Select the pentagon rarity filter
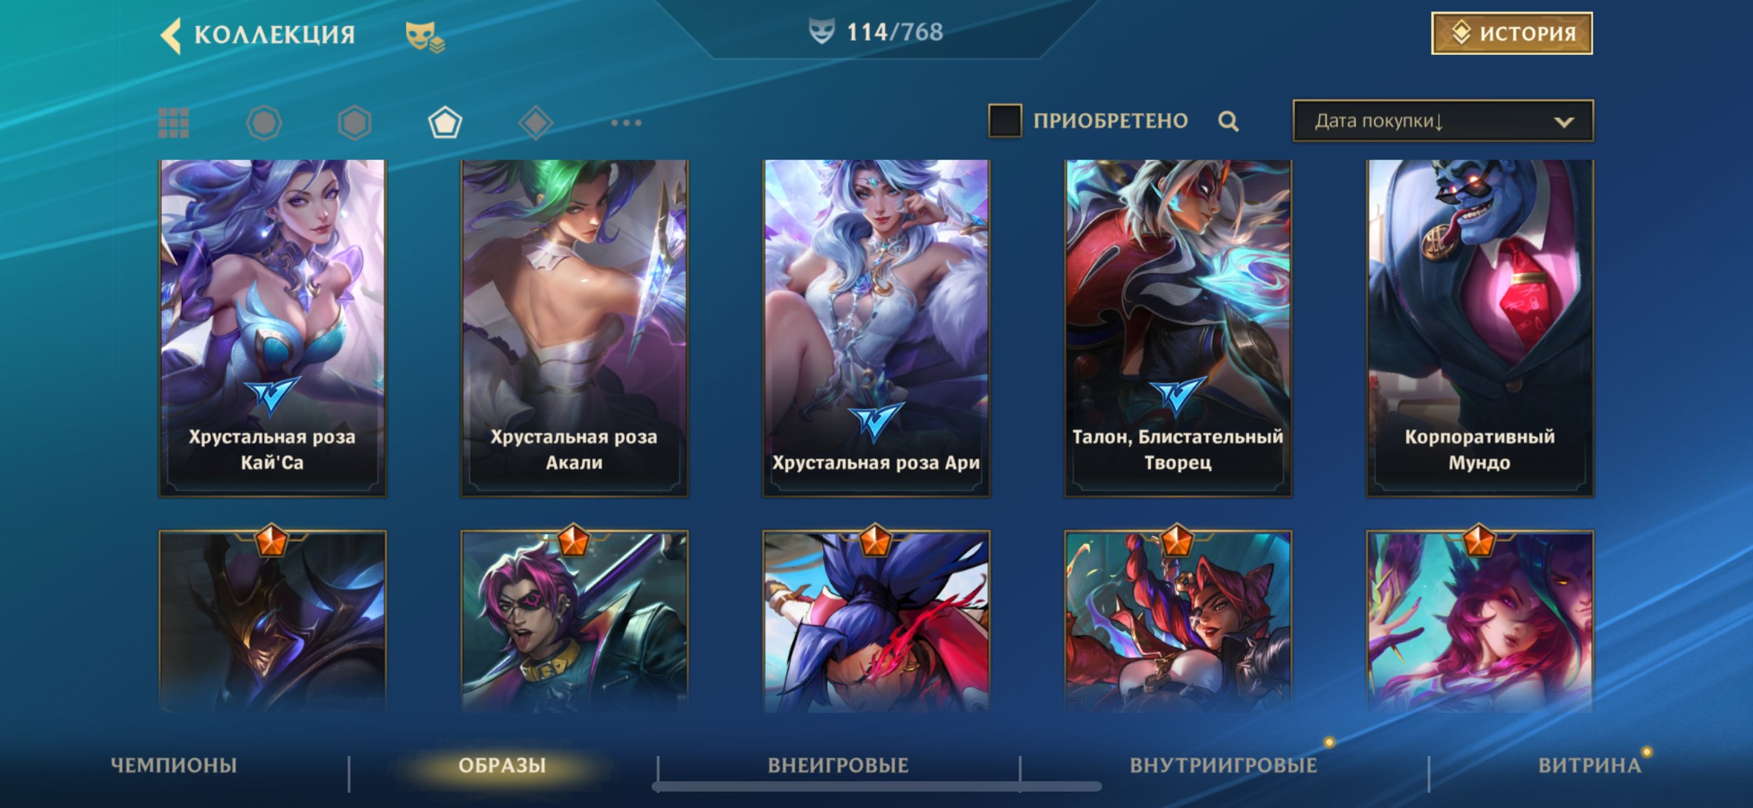Image resolution: width=1753 pixels, height=808 pixels. [x=445, y=123]
